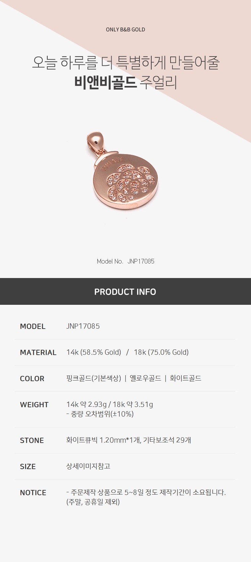Click the bold 비앤비골드 brand name
The height and width of the screenshot is (562, 251).
coord(105,83)
